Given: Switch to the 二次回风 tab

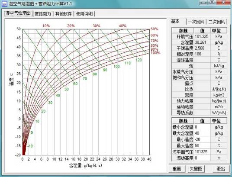Looking at the screenshot, I should pos(216,22).
